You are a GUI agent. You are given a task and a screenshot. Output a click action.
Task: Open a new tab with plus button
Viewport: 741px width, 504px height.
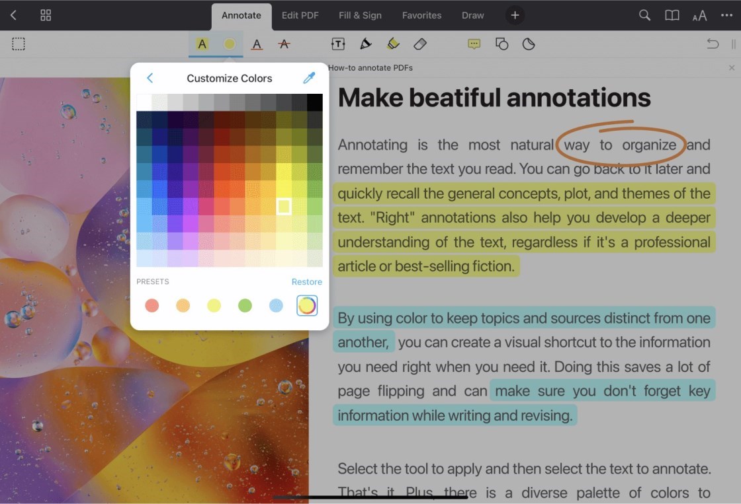pos(515,15)
